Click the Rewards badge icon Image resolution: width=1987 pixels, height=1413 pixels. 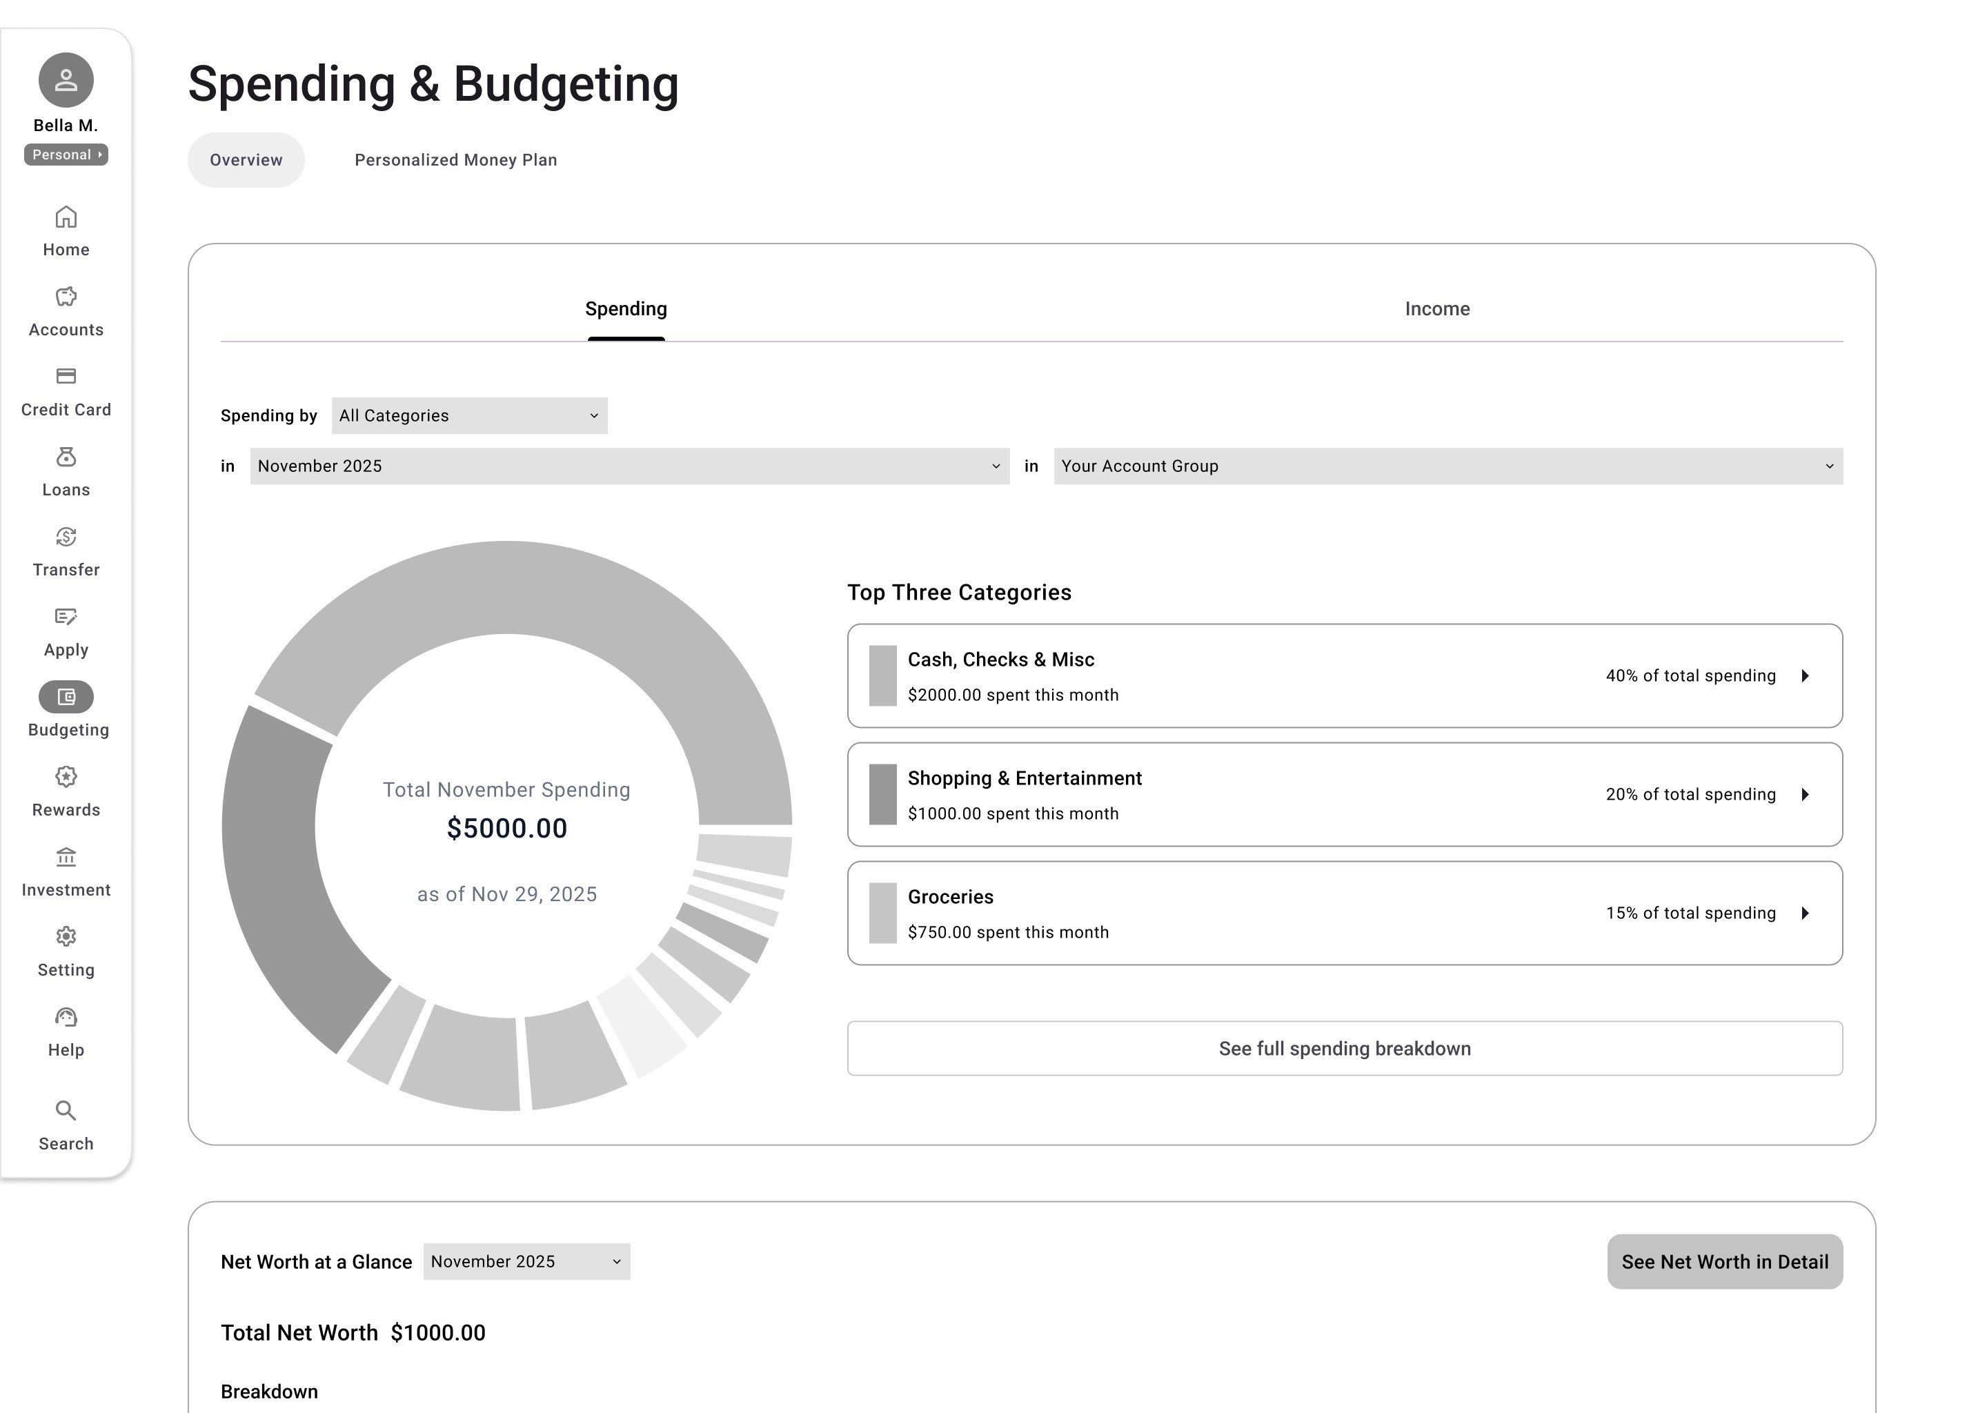click(66, 776)
